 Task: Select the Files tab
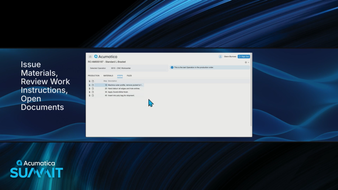(x=129, y=76)
